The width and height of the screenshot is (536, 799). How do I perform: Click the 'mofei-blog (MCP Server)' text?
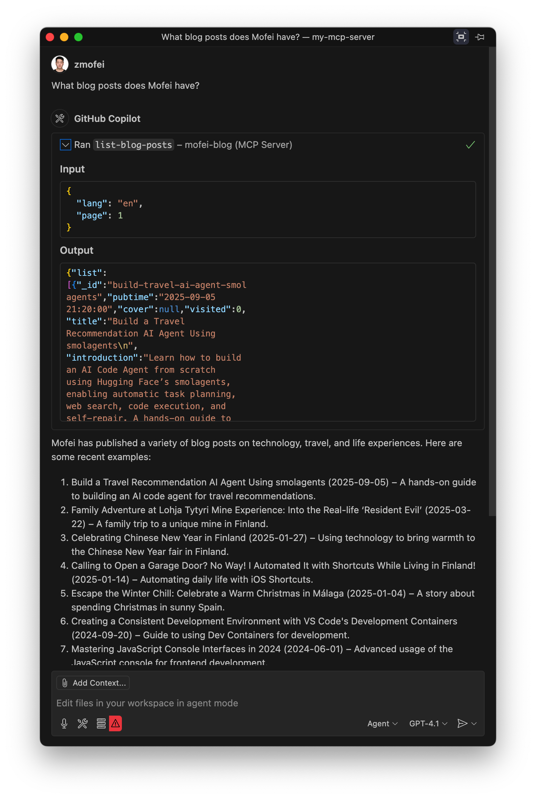(238, 145)
